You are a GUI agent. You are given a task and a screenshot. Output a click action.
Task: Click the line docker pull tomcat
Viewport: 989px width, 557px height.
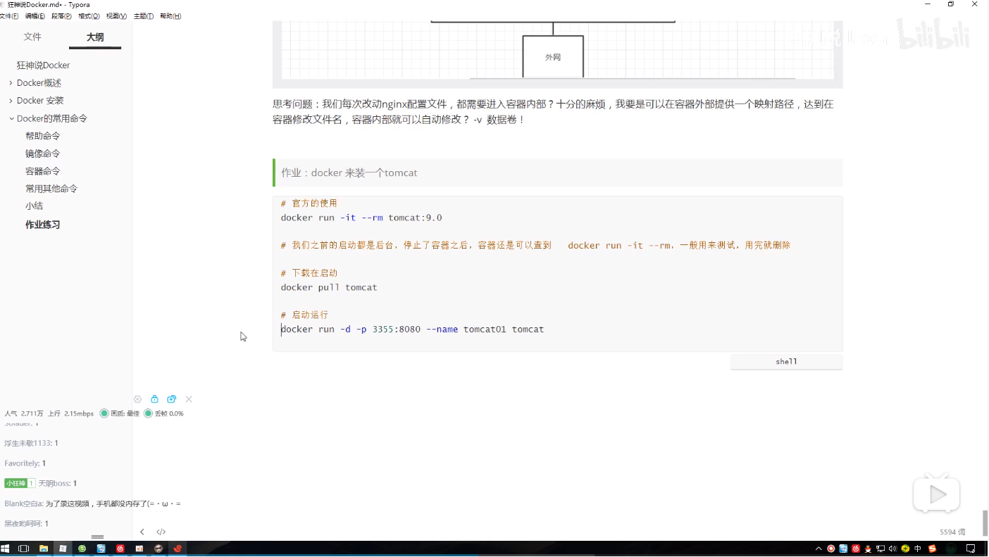(x=329, y=287)
